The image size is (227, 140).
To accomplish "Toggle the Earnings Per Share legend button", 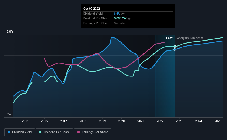I will click(x=93, y=132).
